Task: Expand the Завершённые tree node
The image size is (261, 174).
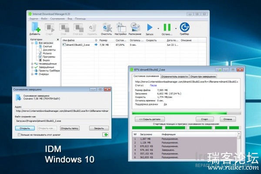Action: (x=32, y=67)
